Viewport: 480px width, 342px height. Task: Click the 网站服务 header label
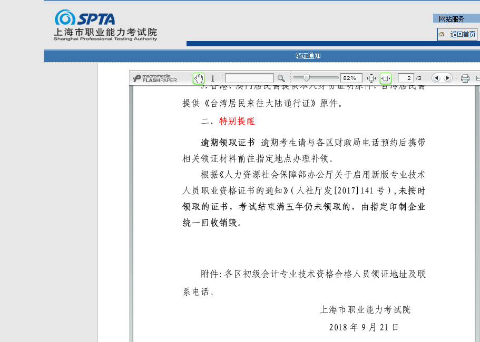click(x=452, y=19)
